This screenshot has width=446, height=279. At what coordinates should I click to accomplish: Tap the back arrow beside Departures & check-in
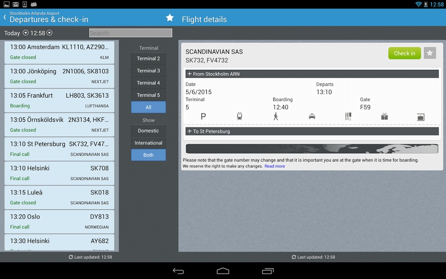tap(5, 17)
